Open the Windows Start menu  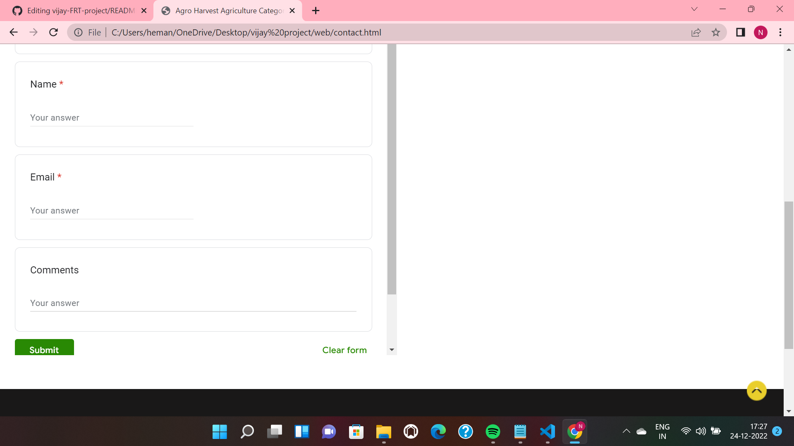click(x=220, y=432)
